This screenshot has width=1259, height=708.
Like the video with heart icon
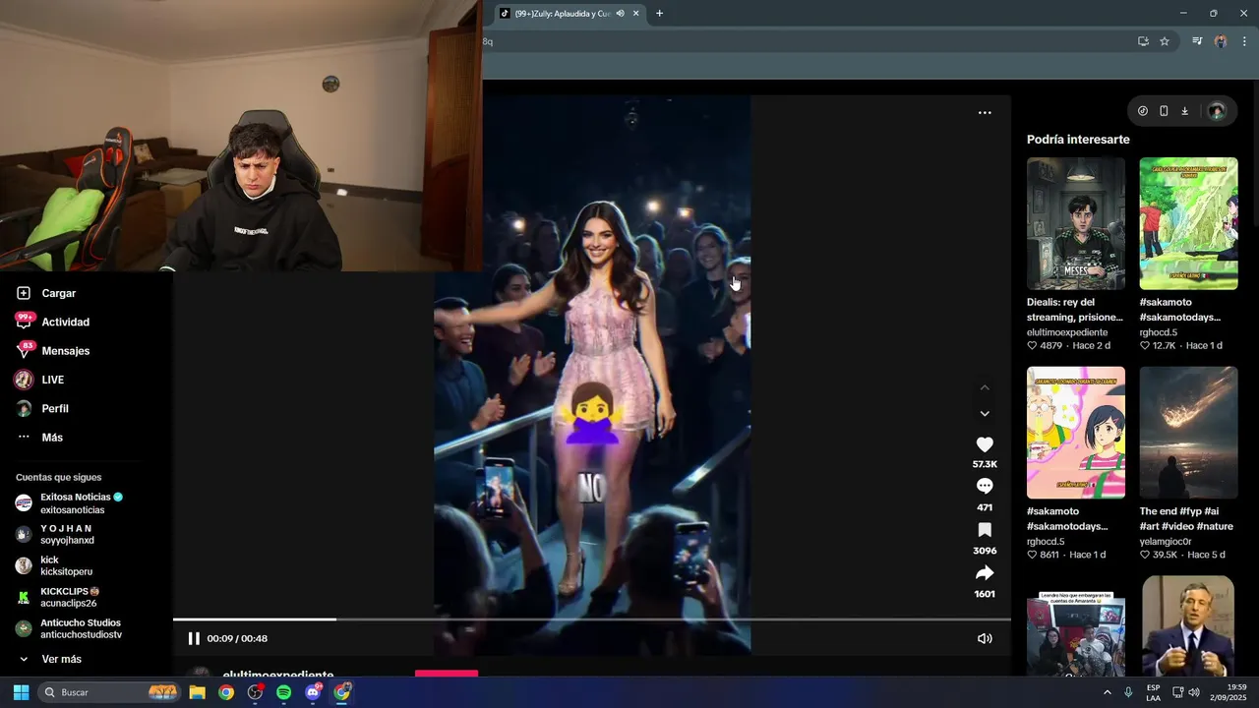click(x=985, y=444)
